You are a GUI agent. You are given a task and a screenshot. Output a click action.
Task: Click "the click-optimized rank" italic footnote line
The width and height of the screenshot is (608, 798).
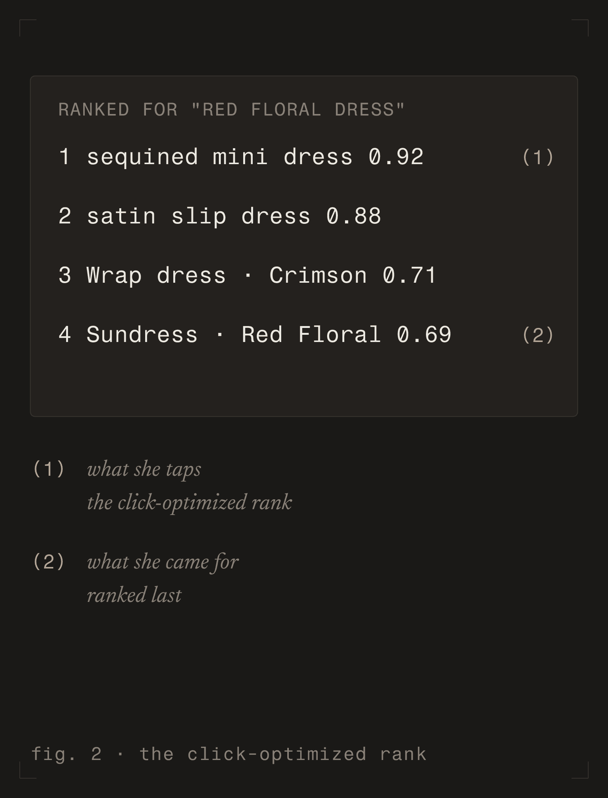pyautogui.click(x=189, y=503)
